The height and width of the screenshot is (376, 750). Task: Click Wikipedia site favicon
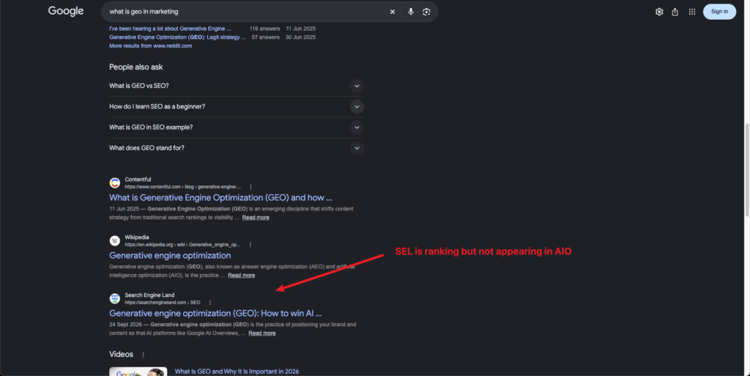115,240
